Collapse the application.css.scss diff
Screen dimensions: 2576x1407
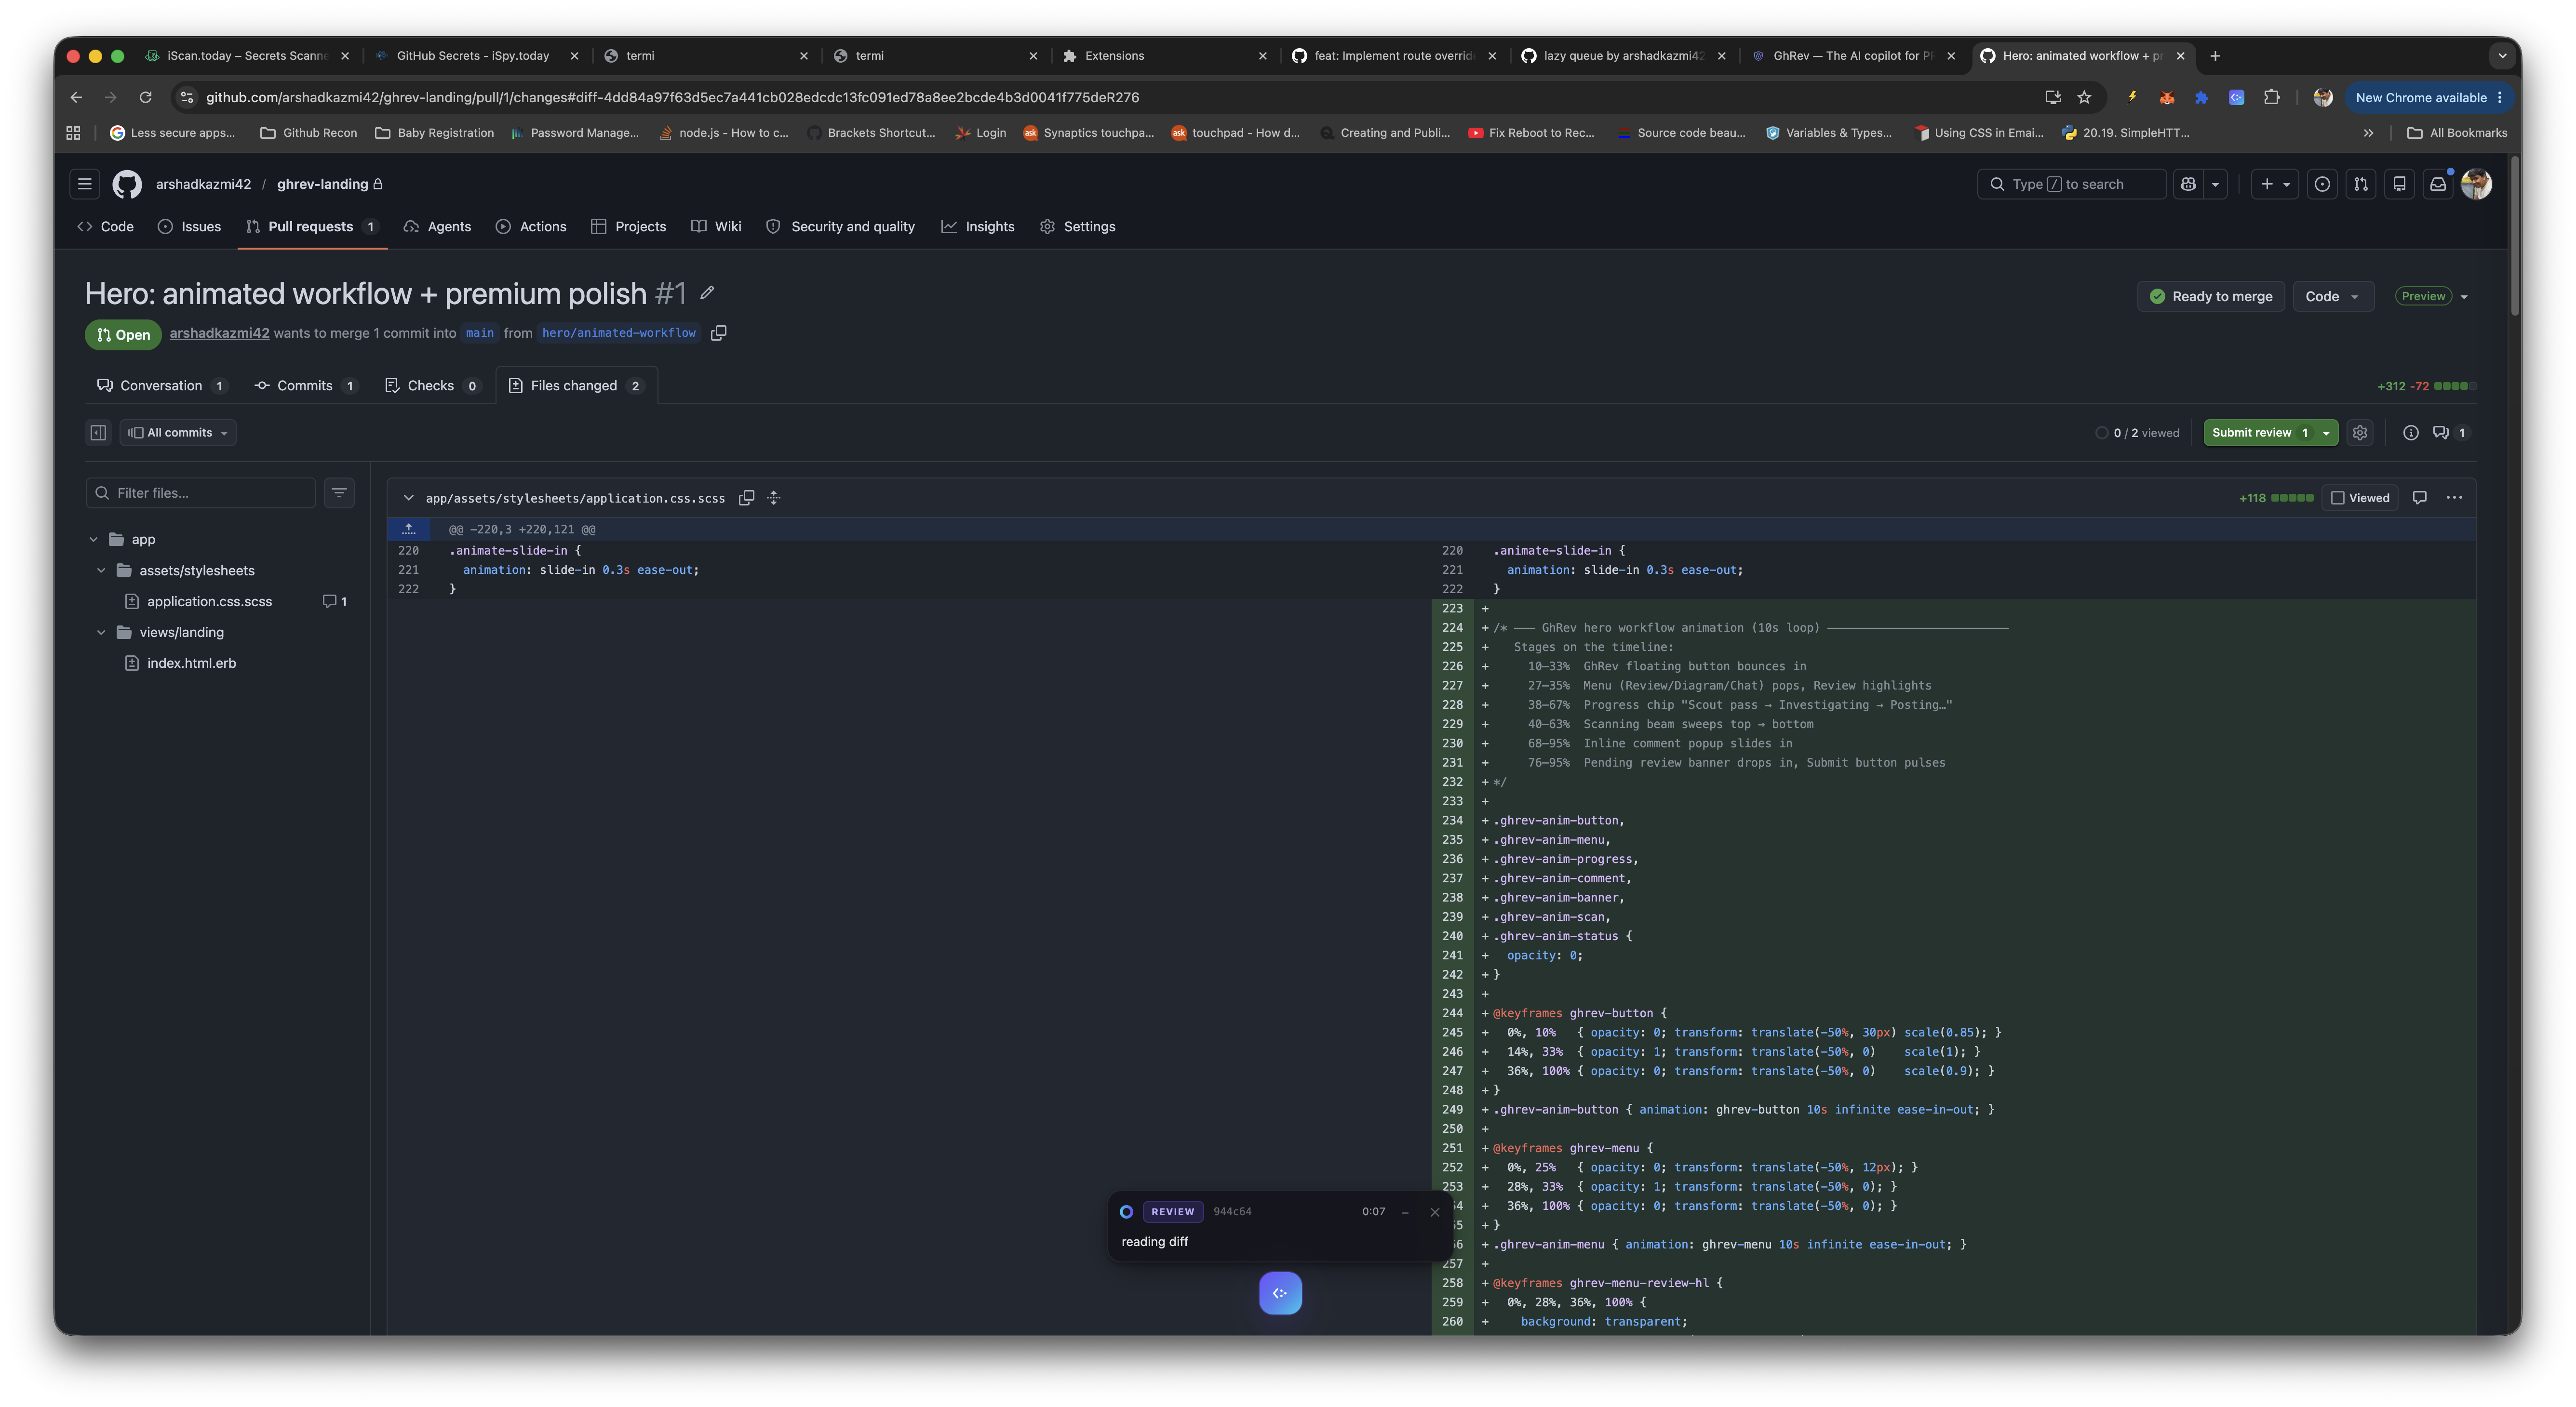click(x=408, y=498)
